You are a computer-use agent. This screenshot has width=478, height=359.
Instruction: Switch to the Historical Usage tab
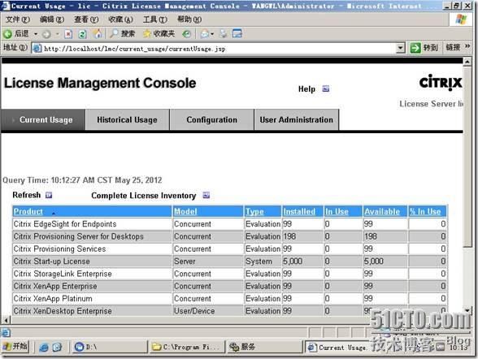pyautogui.click(x=127, y=119)
